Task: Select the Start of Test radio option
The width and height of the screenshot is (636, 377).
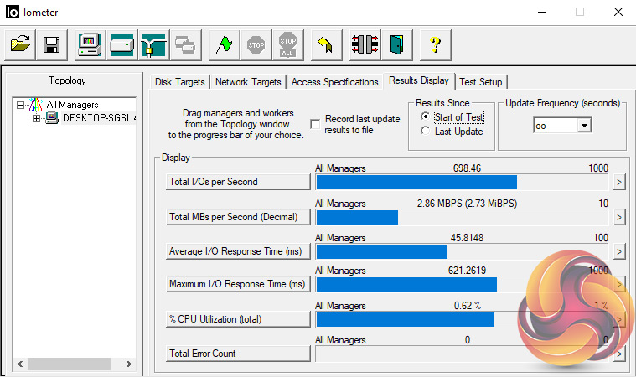Action: pos(426,117)
